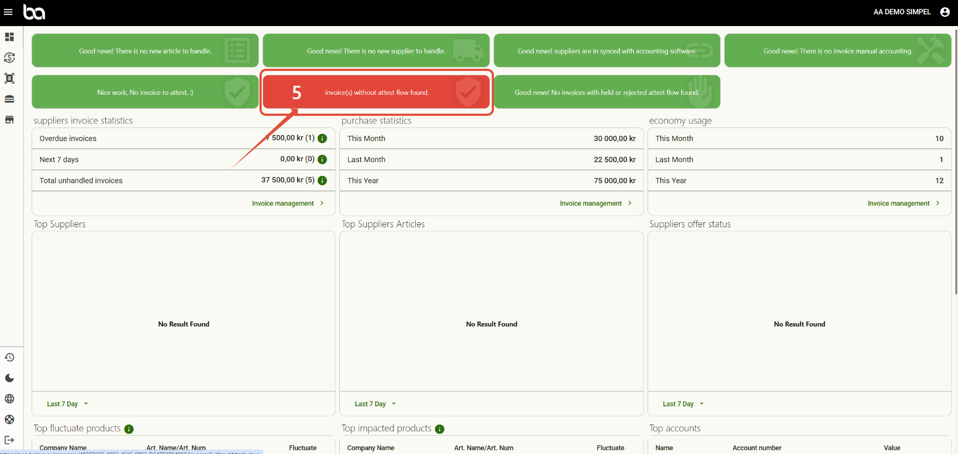Open the user account avatar icon
958x454 pixels.
[945, 12]
